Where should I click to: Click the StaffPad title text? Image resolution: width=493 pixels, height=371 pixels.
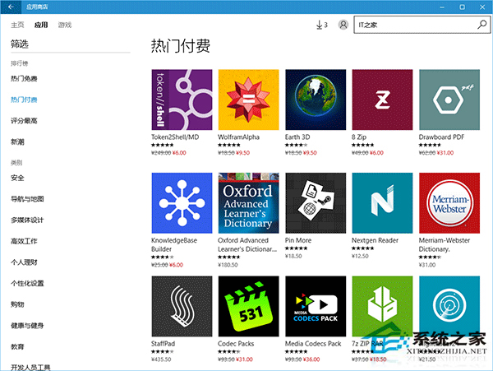164,344
